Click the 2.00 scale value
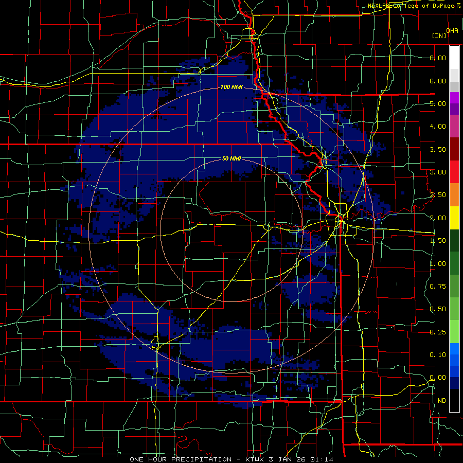Screen dimensions: 463x463 pyautogui.click(x=438, y=218)
